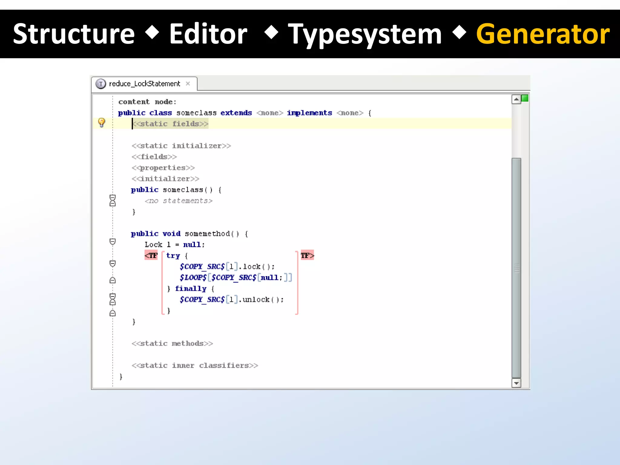Click the scrollbar down arrow
Image resolution: width=620 pixels, height=465 pixels.
point(516,383)
